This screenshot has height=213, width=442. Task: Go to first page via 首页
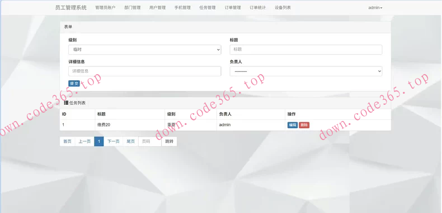[67, 141]
